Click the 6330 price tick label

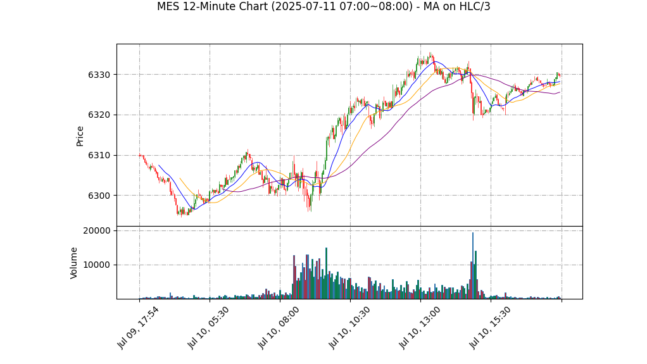coord(99,75)
